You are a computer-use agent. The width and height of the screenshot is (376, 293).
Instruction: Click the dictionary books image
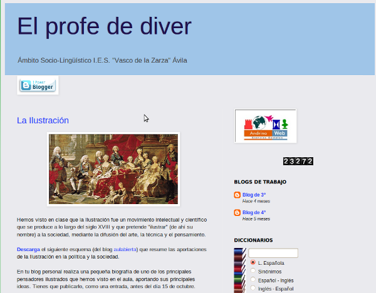(x=240, y=270)
